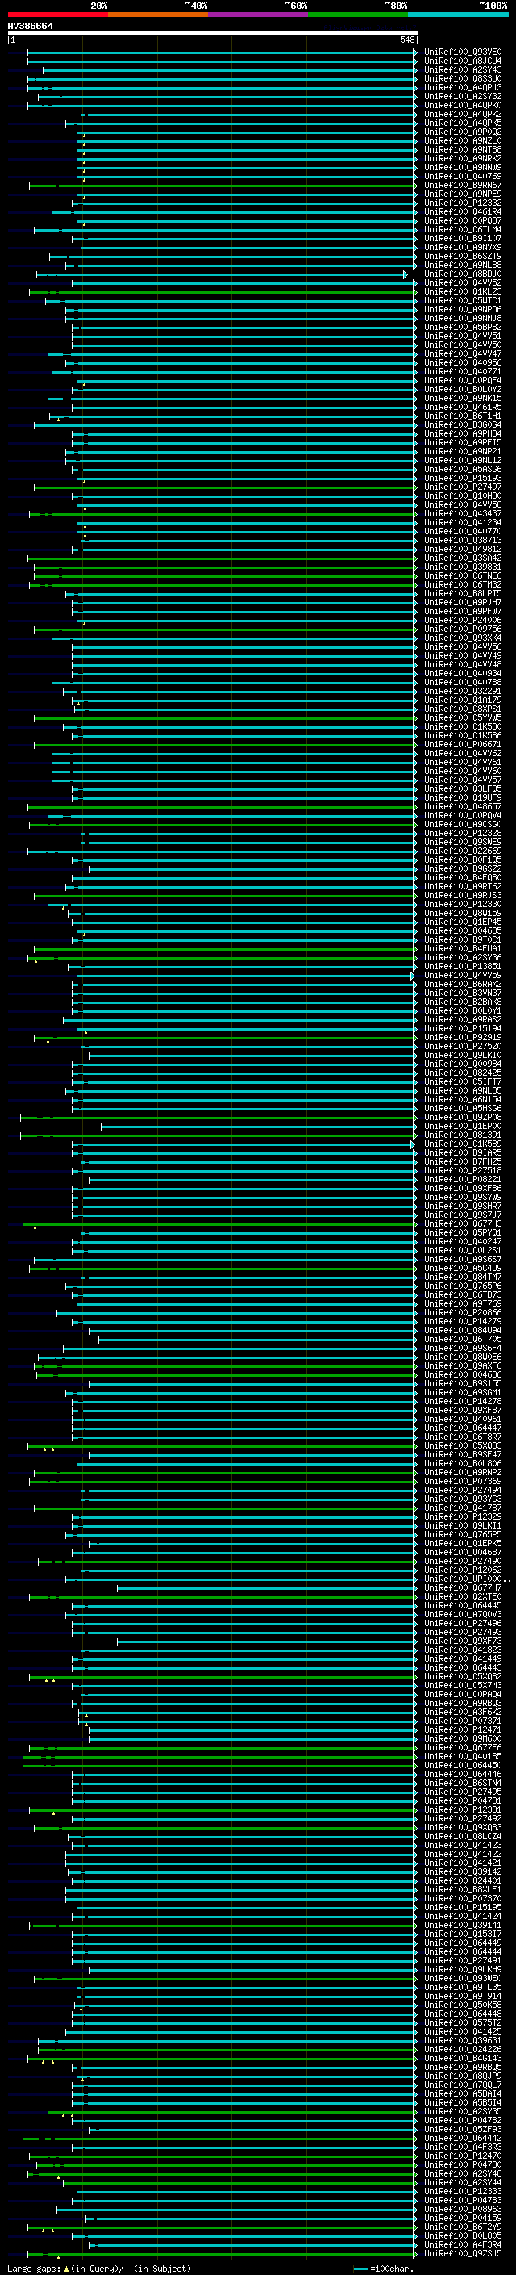The width and height of the screenshot is (516, 2275).
Task: Select hit label UniRef100_O04686
Action: 463,1375
